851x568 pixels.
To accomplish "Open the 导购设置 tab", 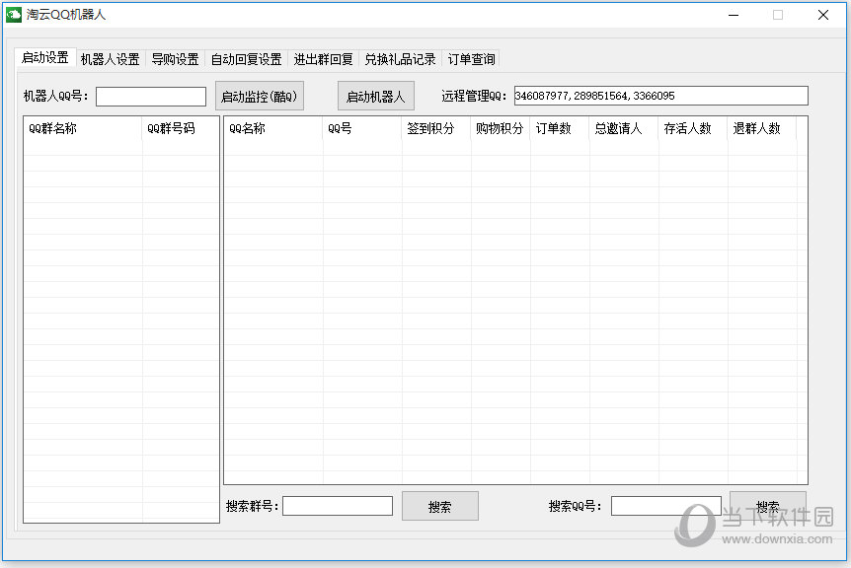I will coord(175,59).
